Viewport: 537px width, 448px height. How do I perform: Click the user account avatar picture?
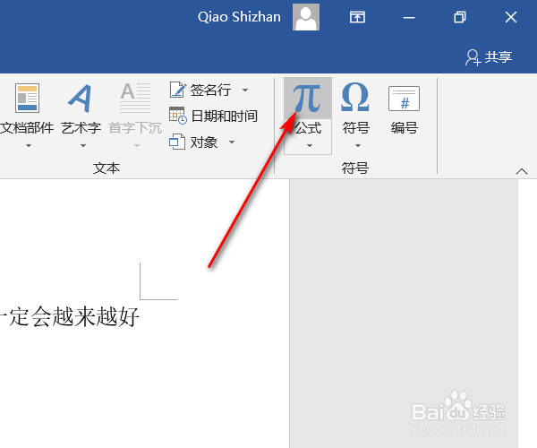pyautogui.click(x=306, y=17)
